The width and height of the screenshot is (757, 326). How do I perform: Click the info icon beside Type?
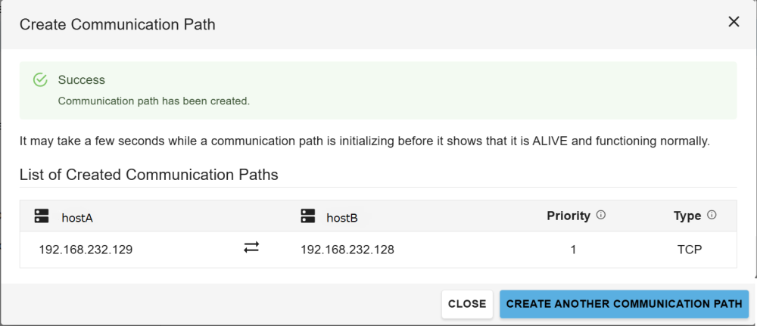click(x=712, y=216)
